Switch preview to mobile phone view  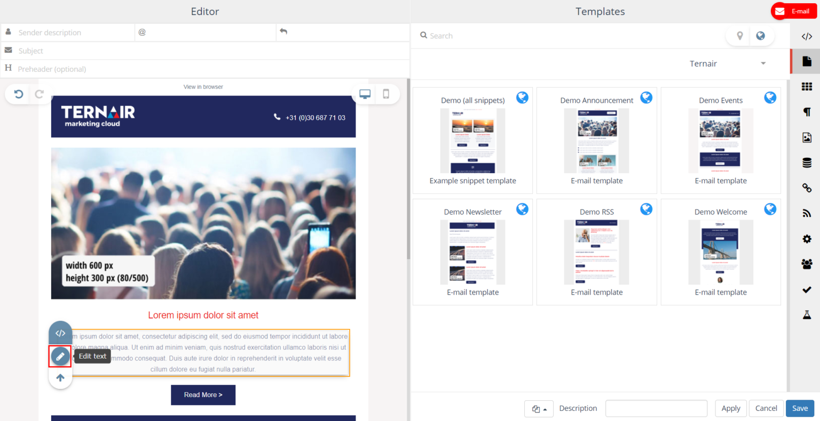point(386,94)
